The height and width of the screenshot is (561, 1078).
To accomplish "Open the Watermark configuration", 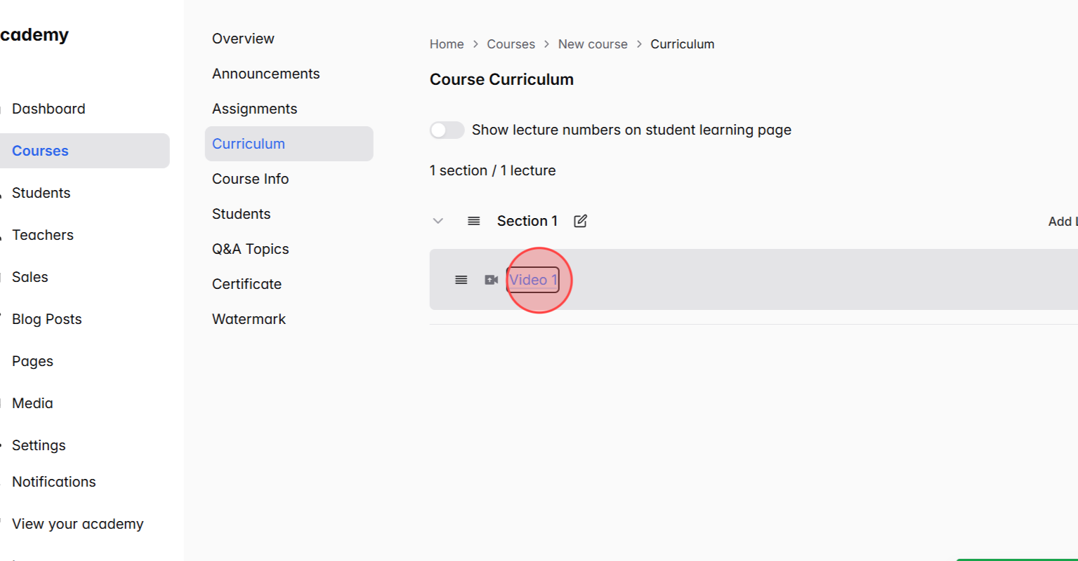I will [x=249, y=318].
